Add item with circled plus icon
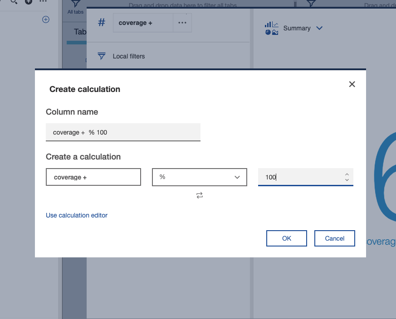The height and width of the screenshot is (319, 396). point(46,19)
